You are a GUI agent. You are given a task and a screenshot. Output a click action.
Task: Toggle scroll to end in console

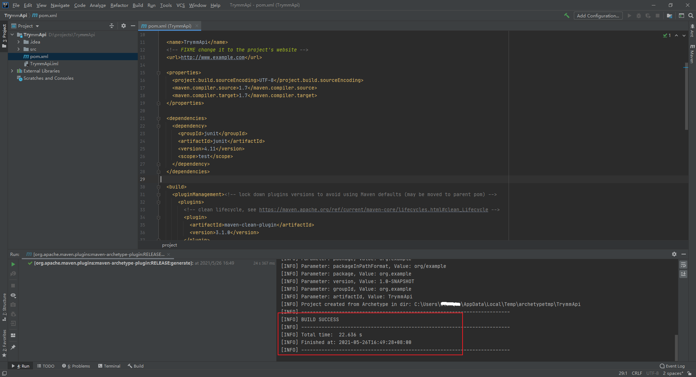683,274
